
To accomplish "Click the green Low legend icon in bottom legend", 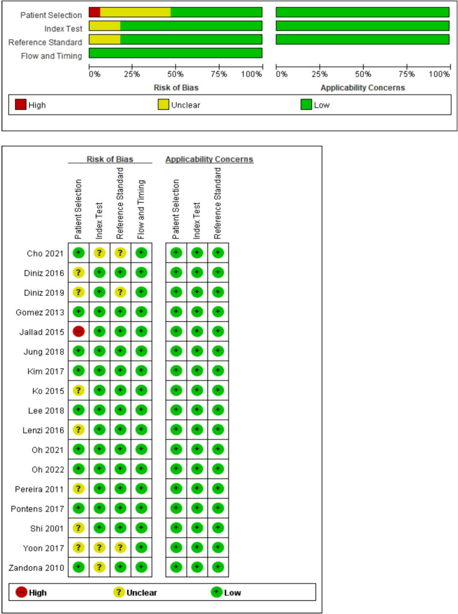I will point(216,592).
